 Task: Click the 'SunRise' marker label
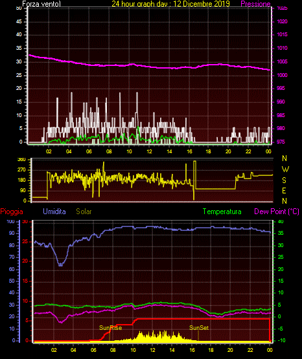tap(111, 328)
